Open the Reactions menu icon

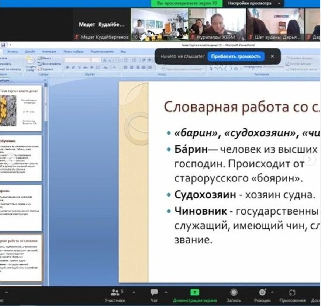[x=262, y=292]
